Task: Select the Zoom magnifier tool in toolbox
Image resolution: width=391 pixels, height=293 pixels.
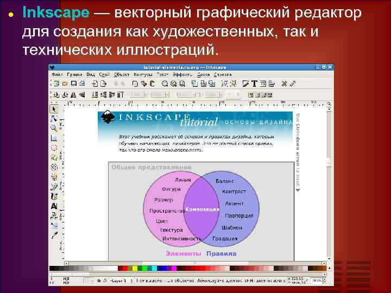Action: (x=54, y=128)
